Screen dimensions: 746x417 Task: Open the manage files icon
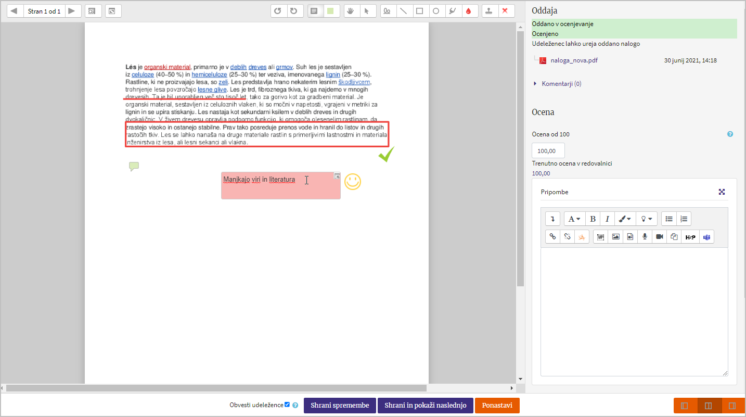[x=674, y=237]
